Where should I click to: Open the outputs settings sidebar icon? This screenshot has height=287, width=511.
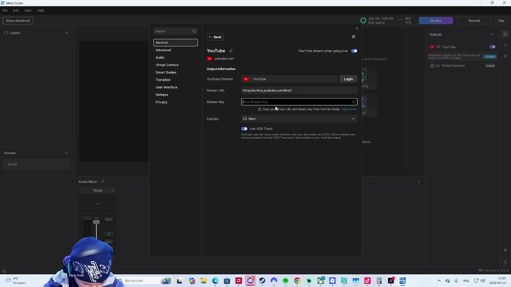coord(505,34)
